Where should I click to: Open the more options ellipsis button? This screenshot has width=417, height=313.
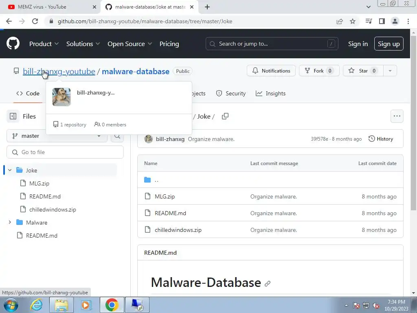(x=397, y=116)
